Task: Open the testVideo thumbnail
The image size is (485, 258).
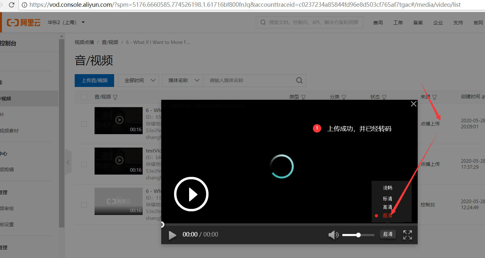Action: coord(119,161)
